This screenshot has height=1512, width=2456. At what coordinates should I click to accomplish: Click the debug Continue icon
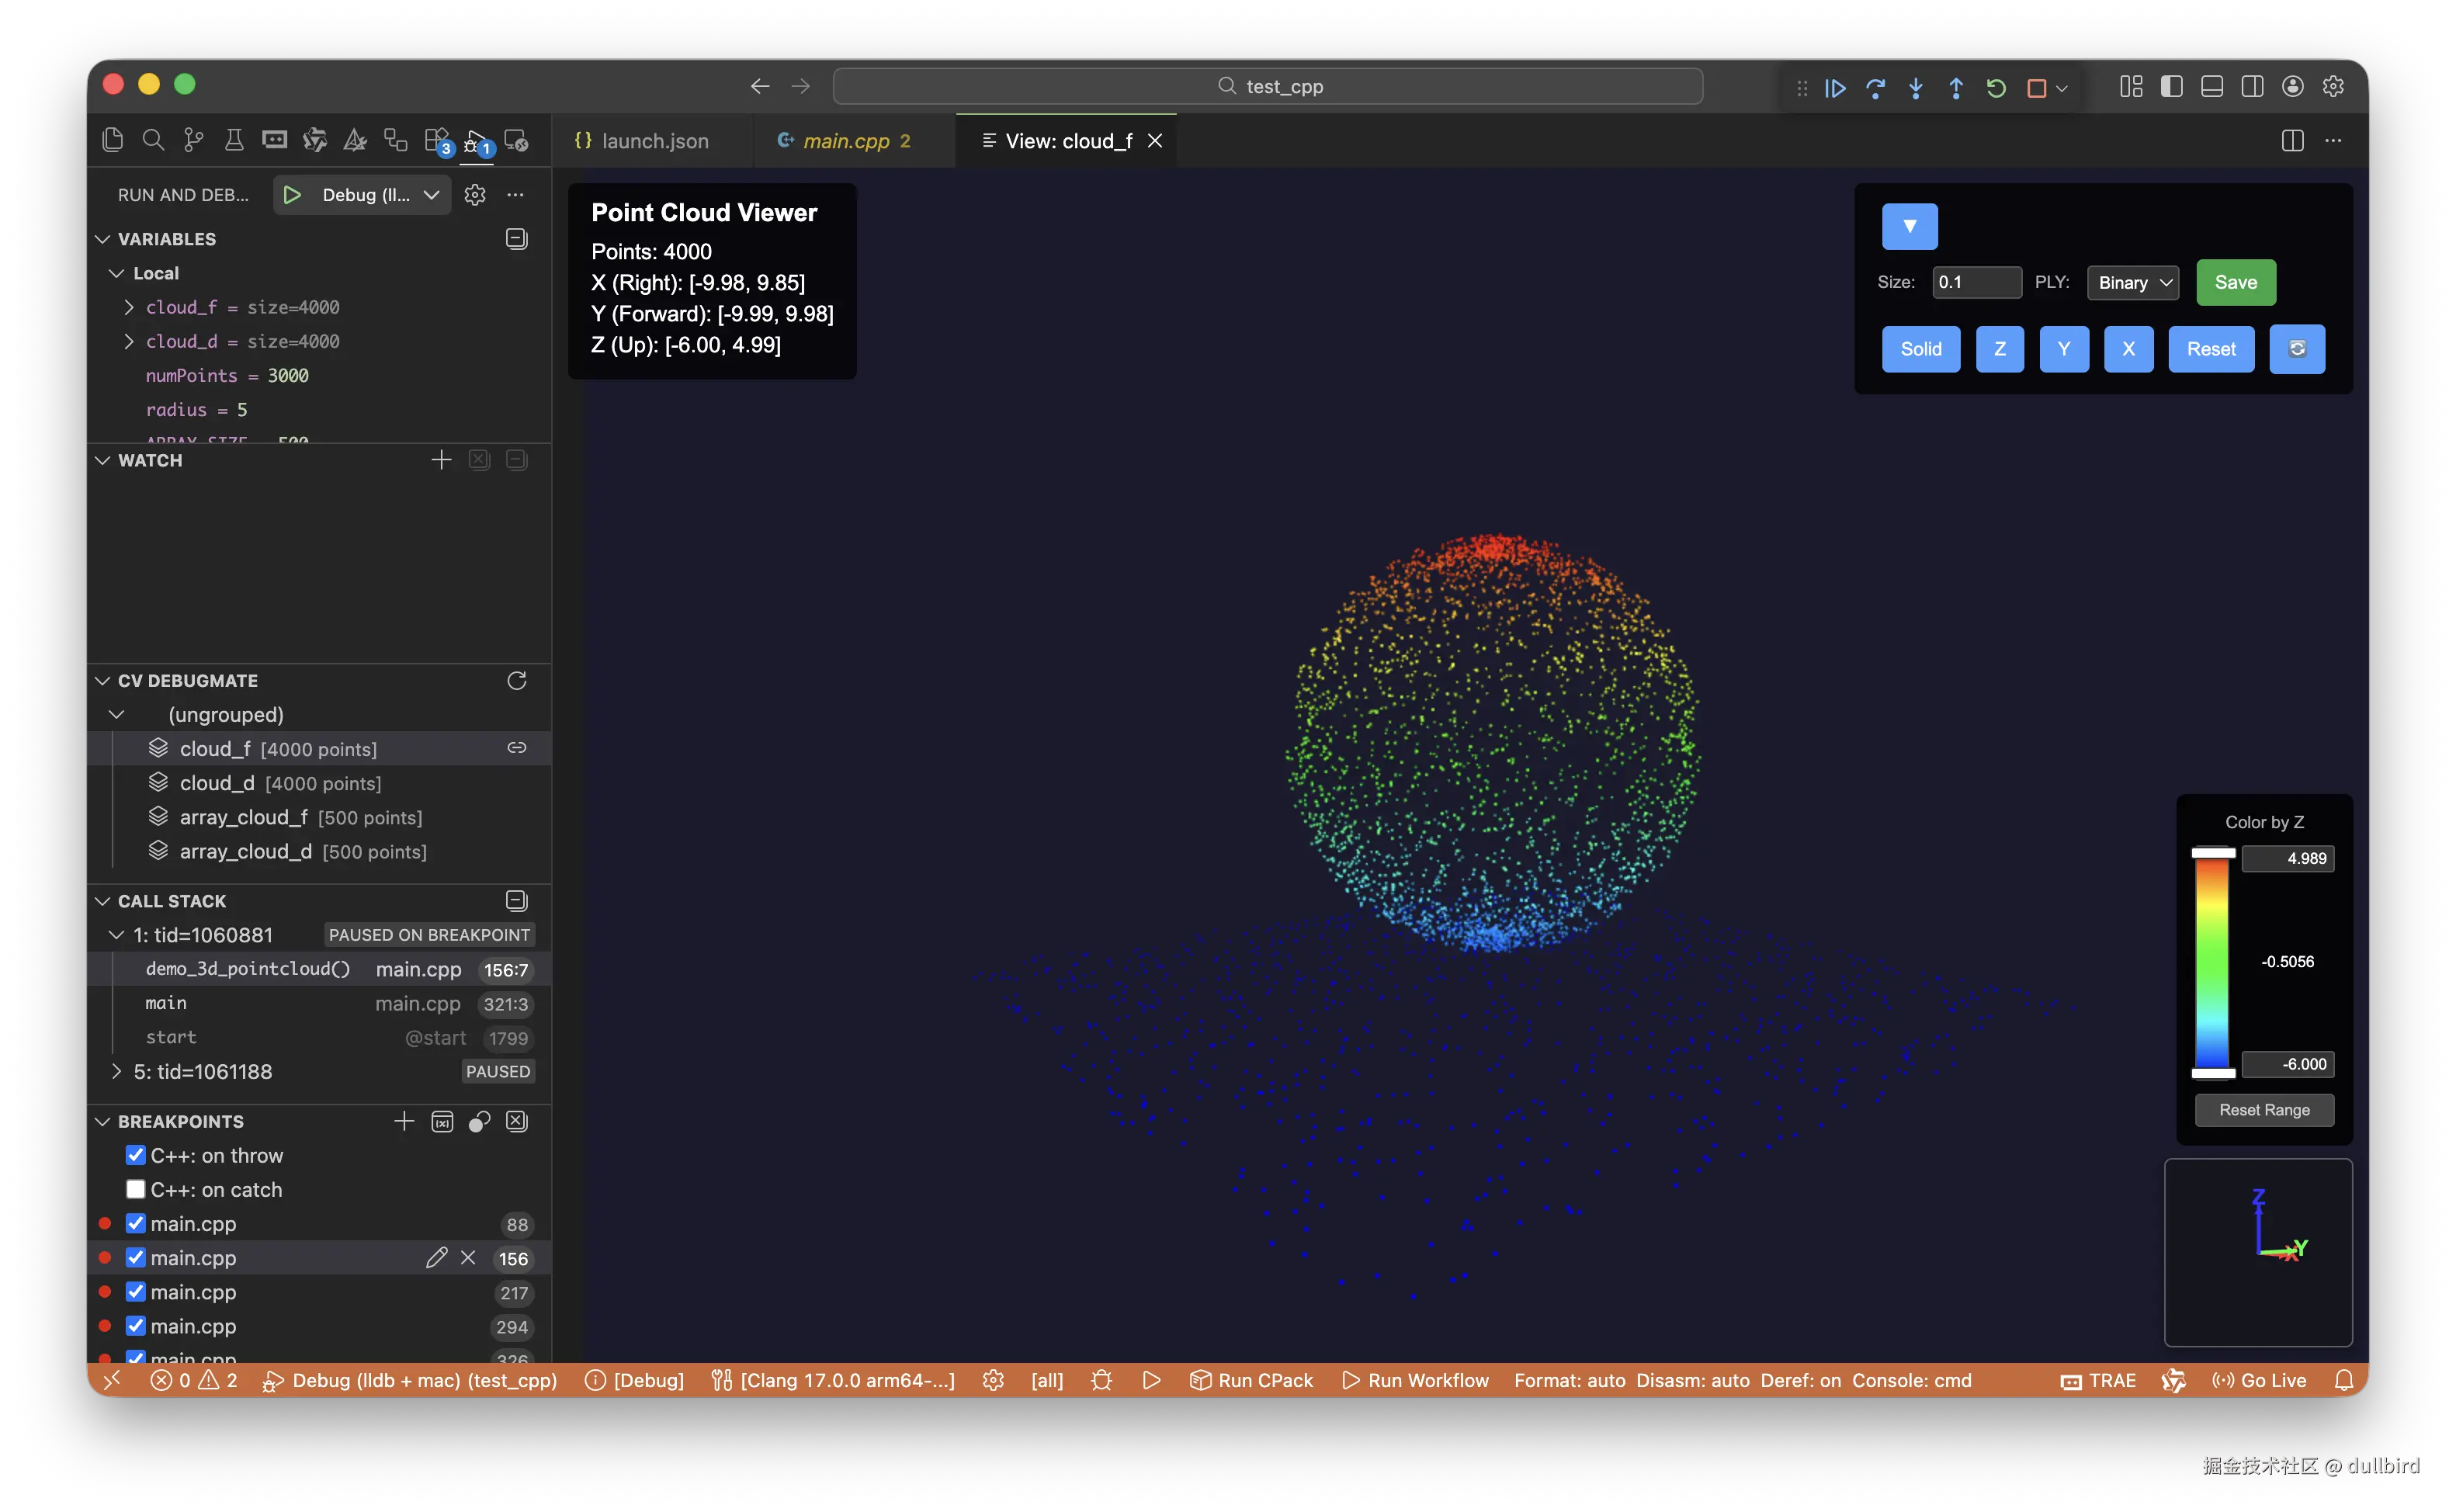(x=1835, y=88)
